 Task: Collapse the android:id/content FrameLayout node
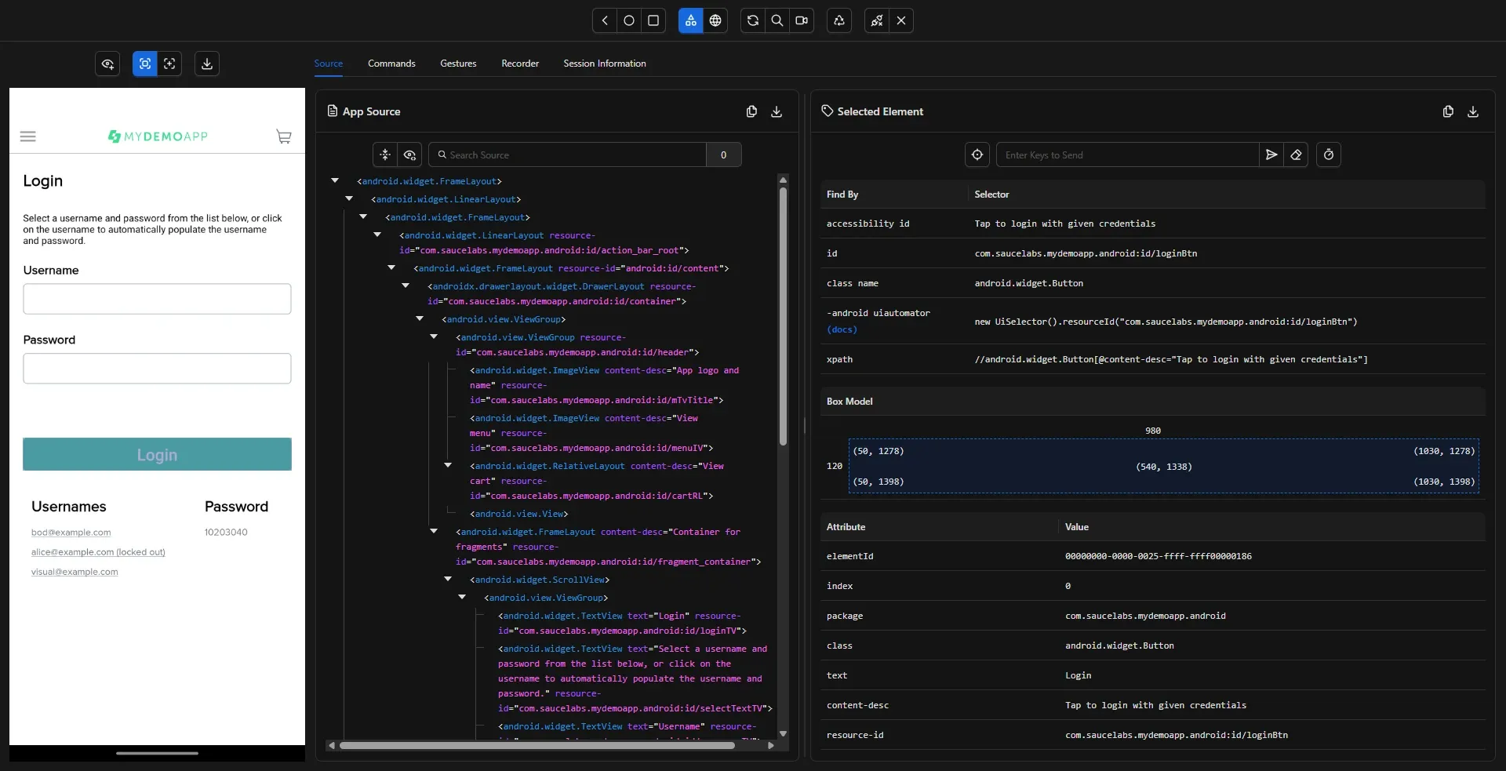pyautogui.click(x=392, y=268)
